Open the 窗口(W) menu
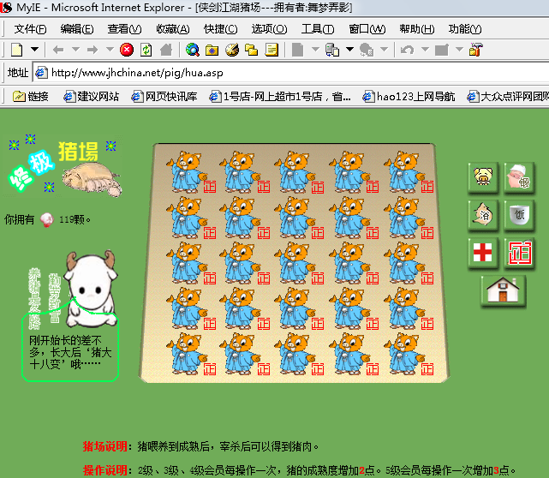The height and width of the screenshot is (478, 549). 367,29
